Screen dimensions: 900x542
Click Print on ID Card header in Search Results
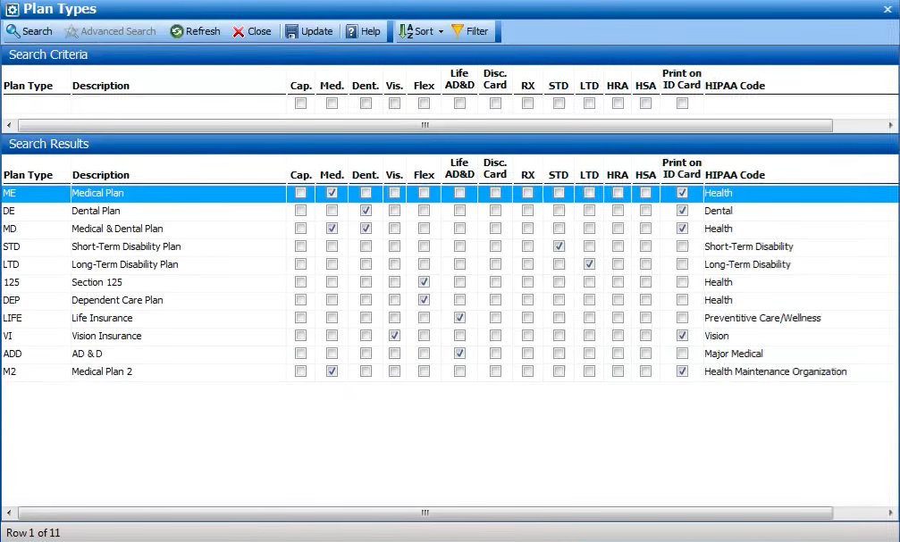point(682,169)
